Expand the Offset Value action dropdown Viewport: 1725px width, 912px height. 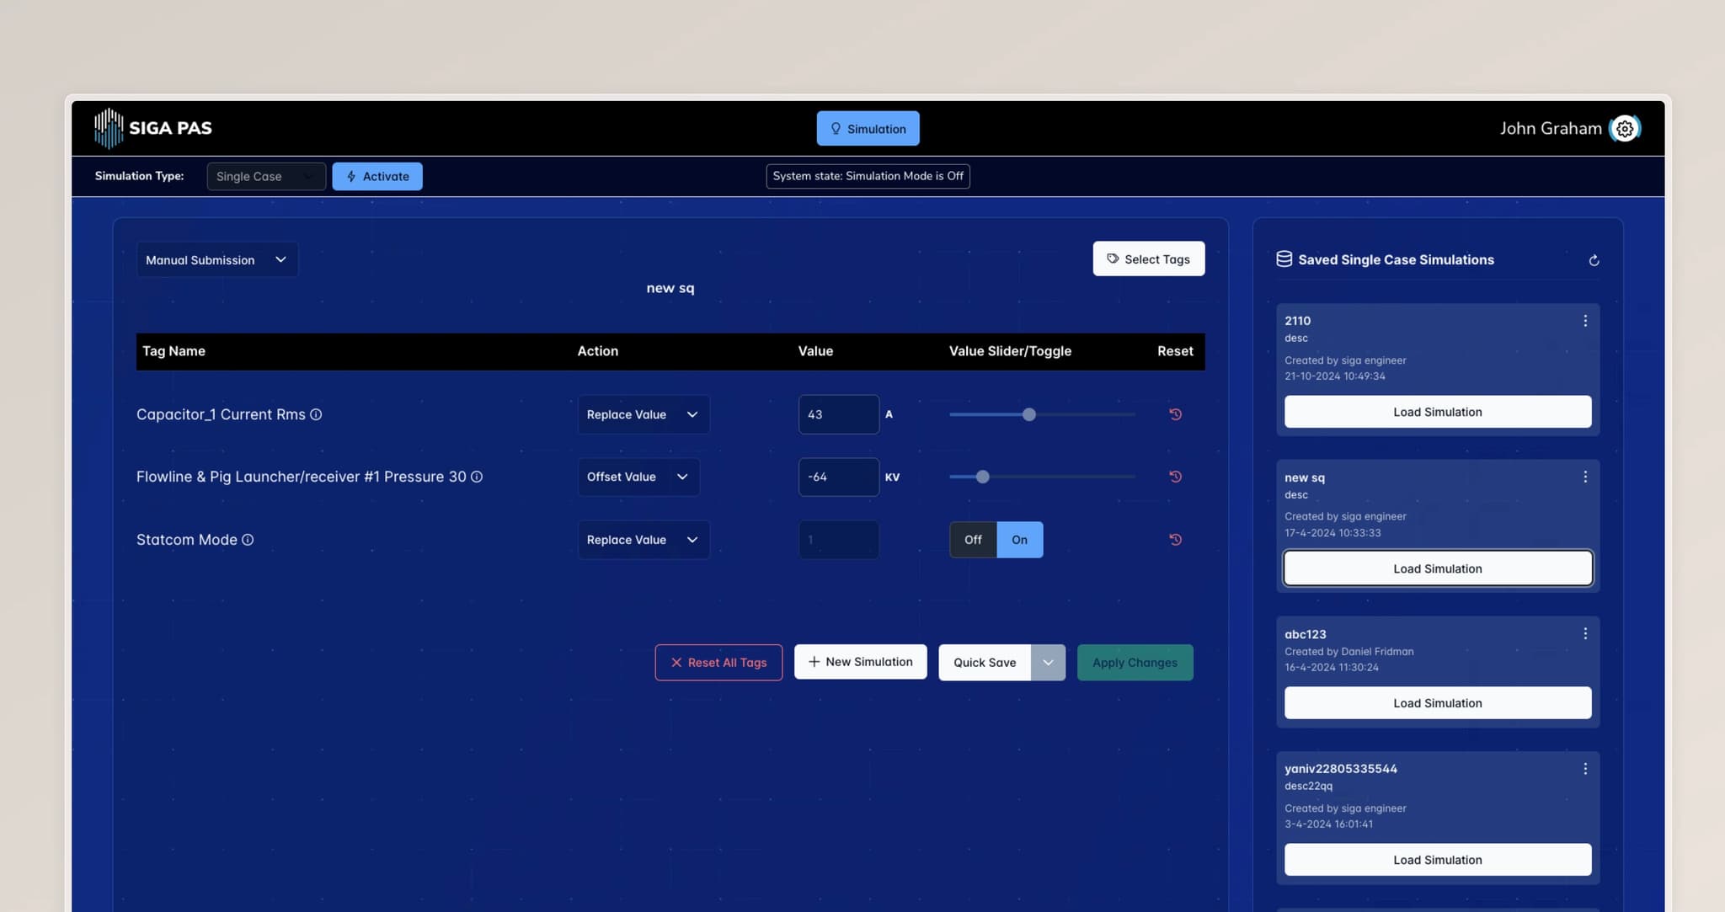coord(638,477)
